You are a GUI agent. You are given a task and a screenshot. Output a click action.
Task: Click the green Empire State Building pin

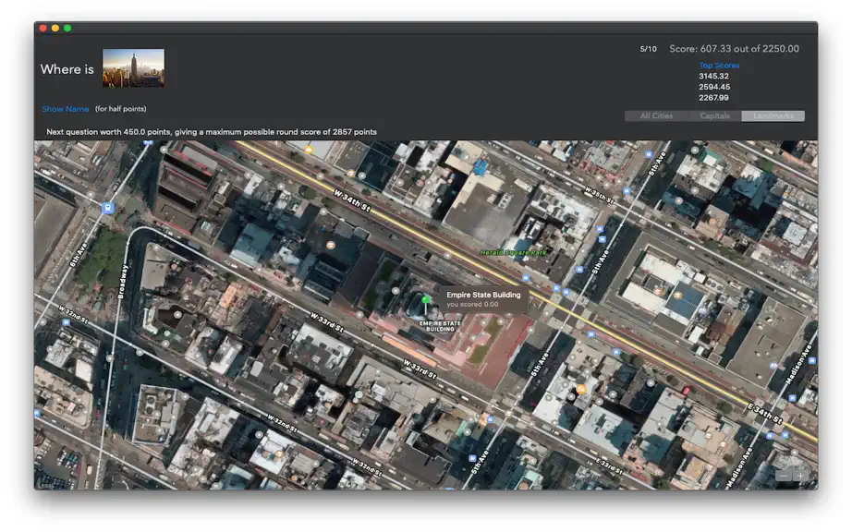[425, 299]
